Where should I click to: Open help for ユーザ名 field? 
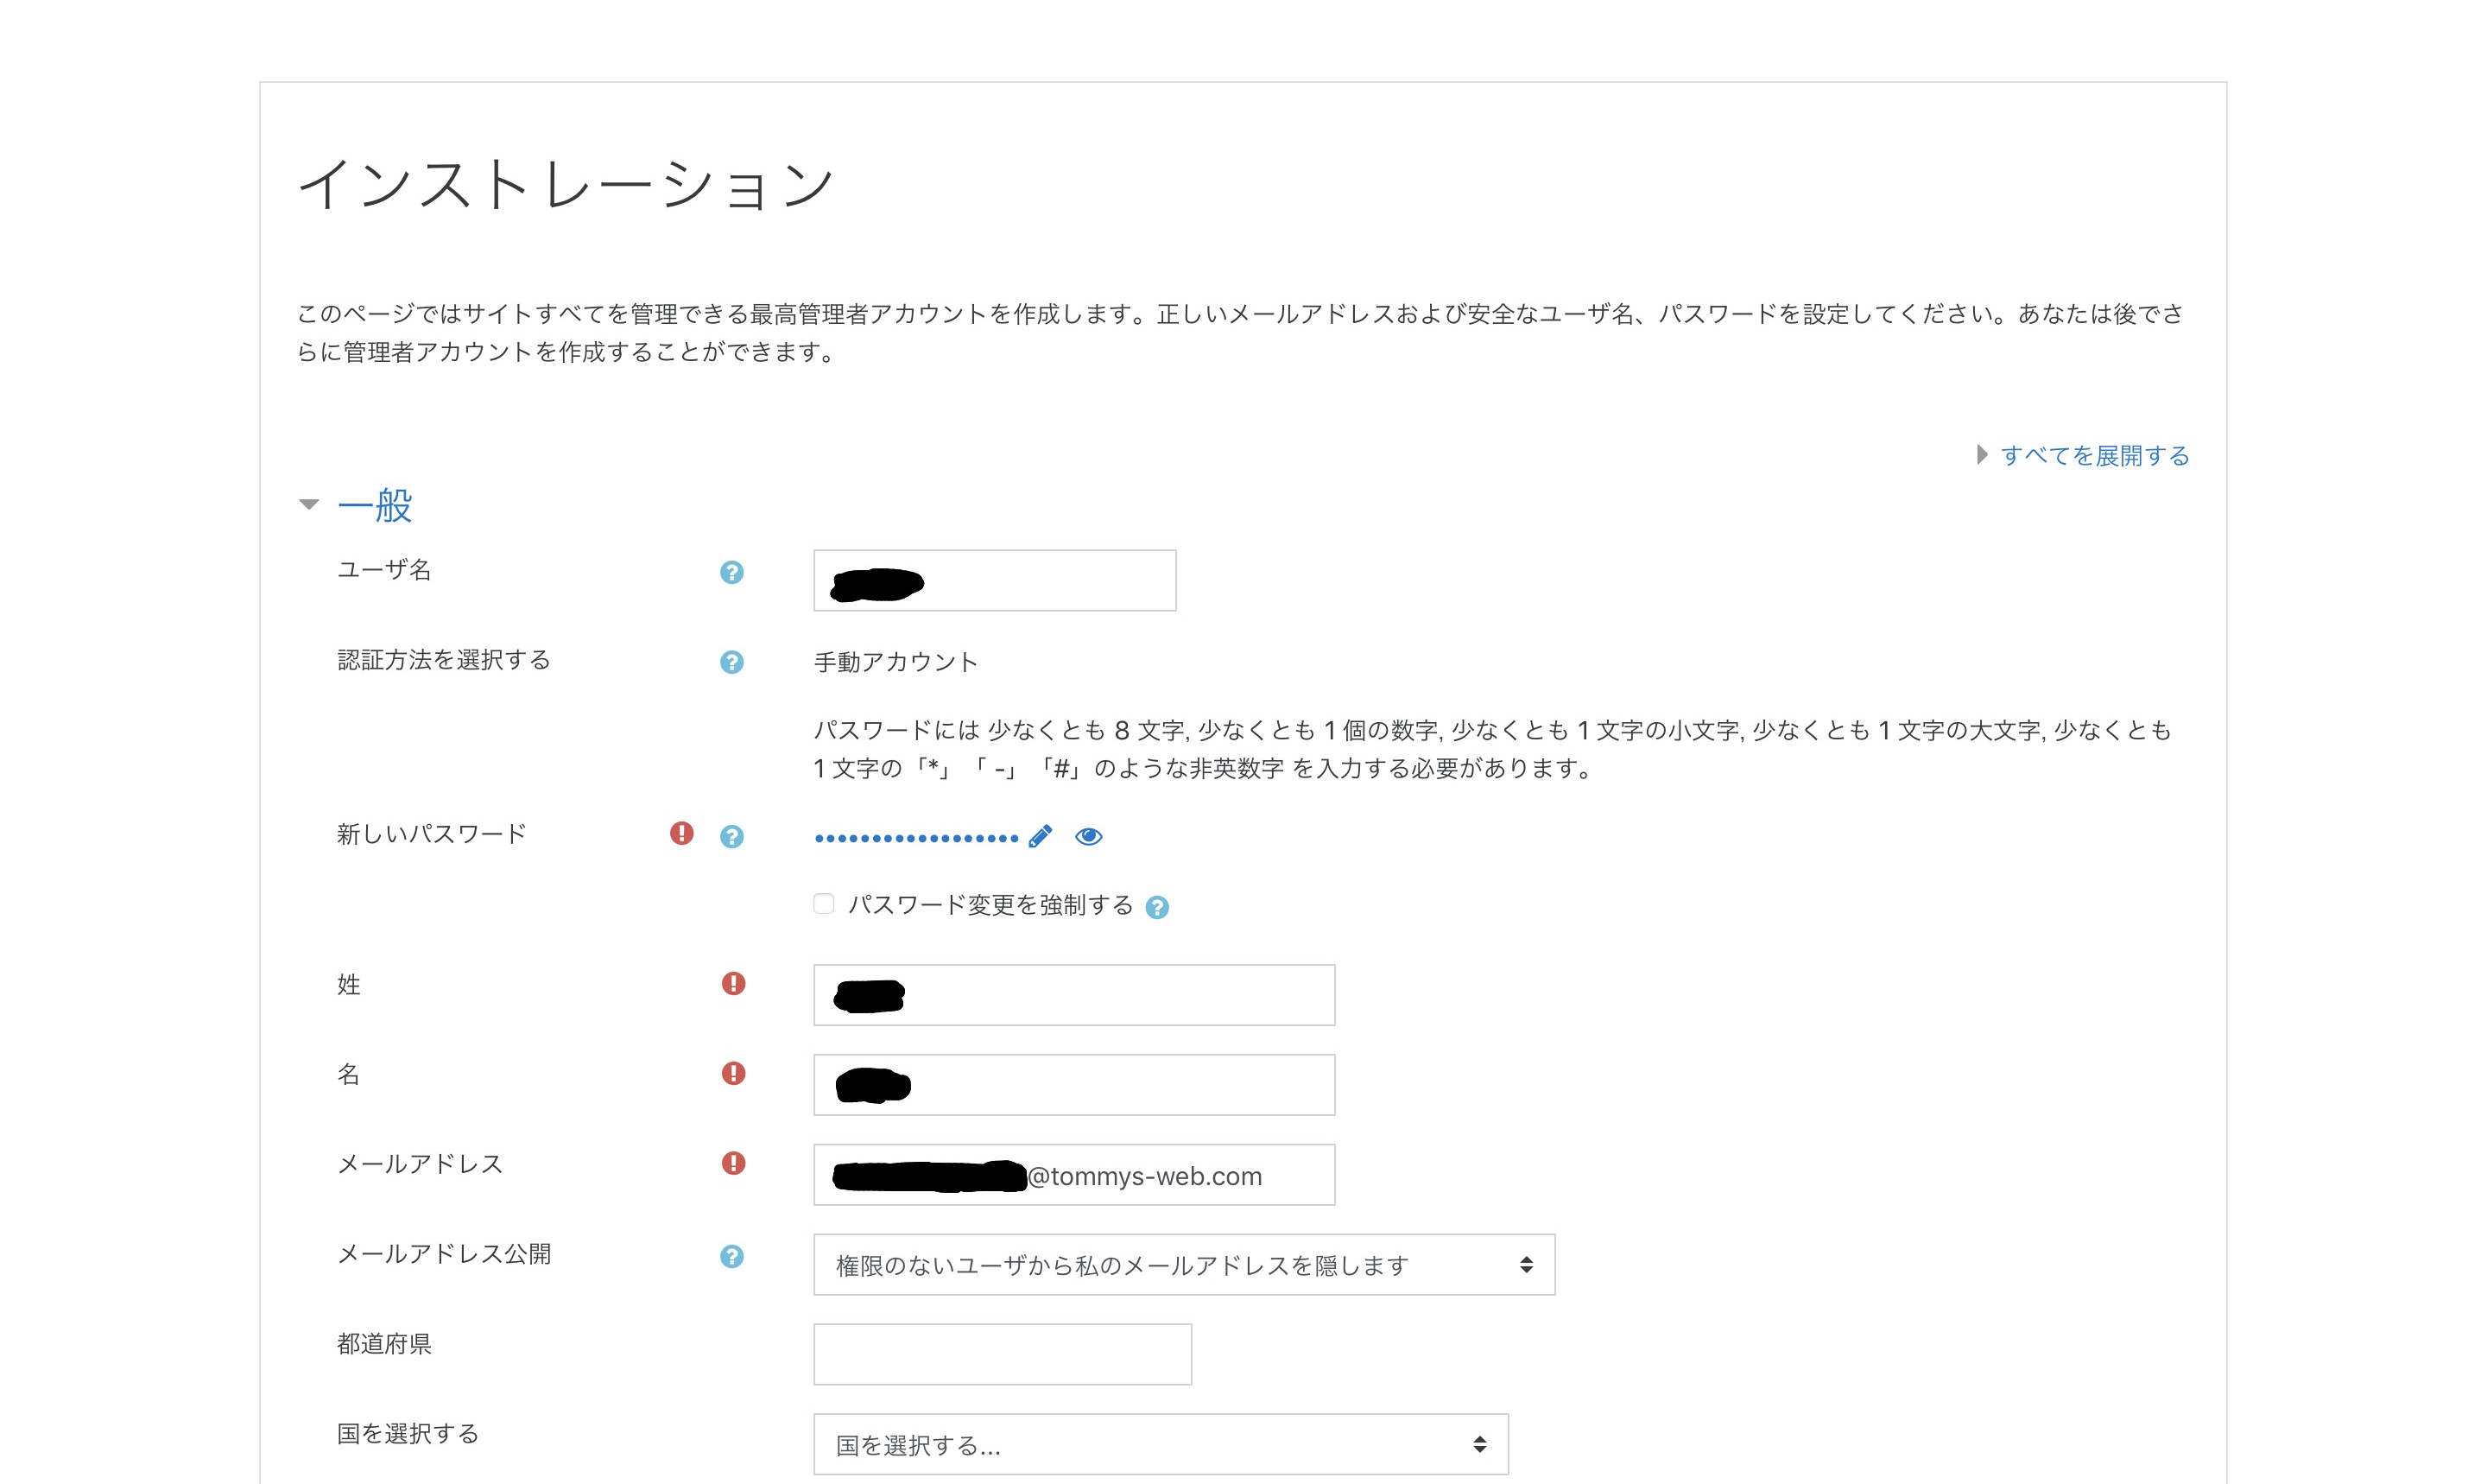pyautogui.click(x=731, y=572)
